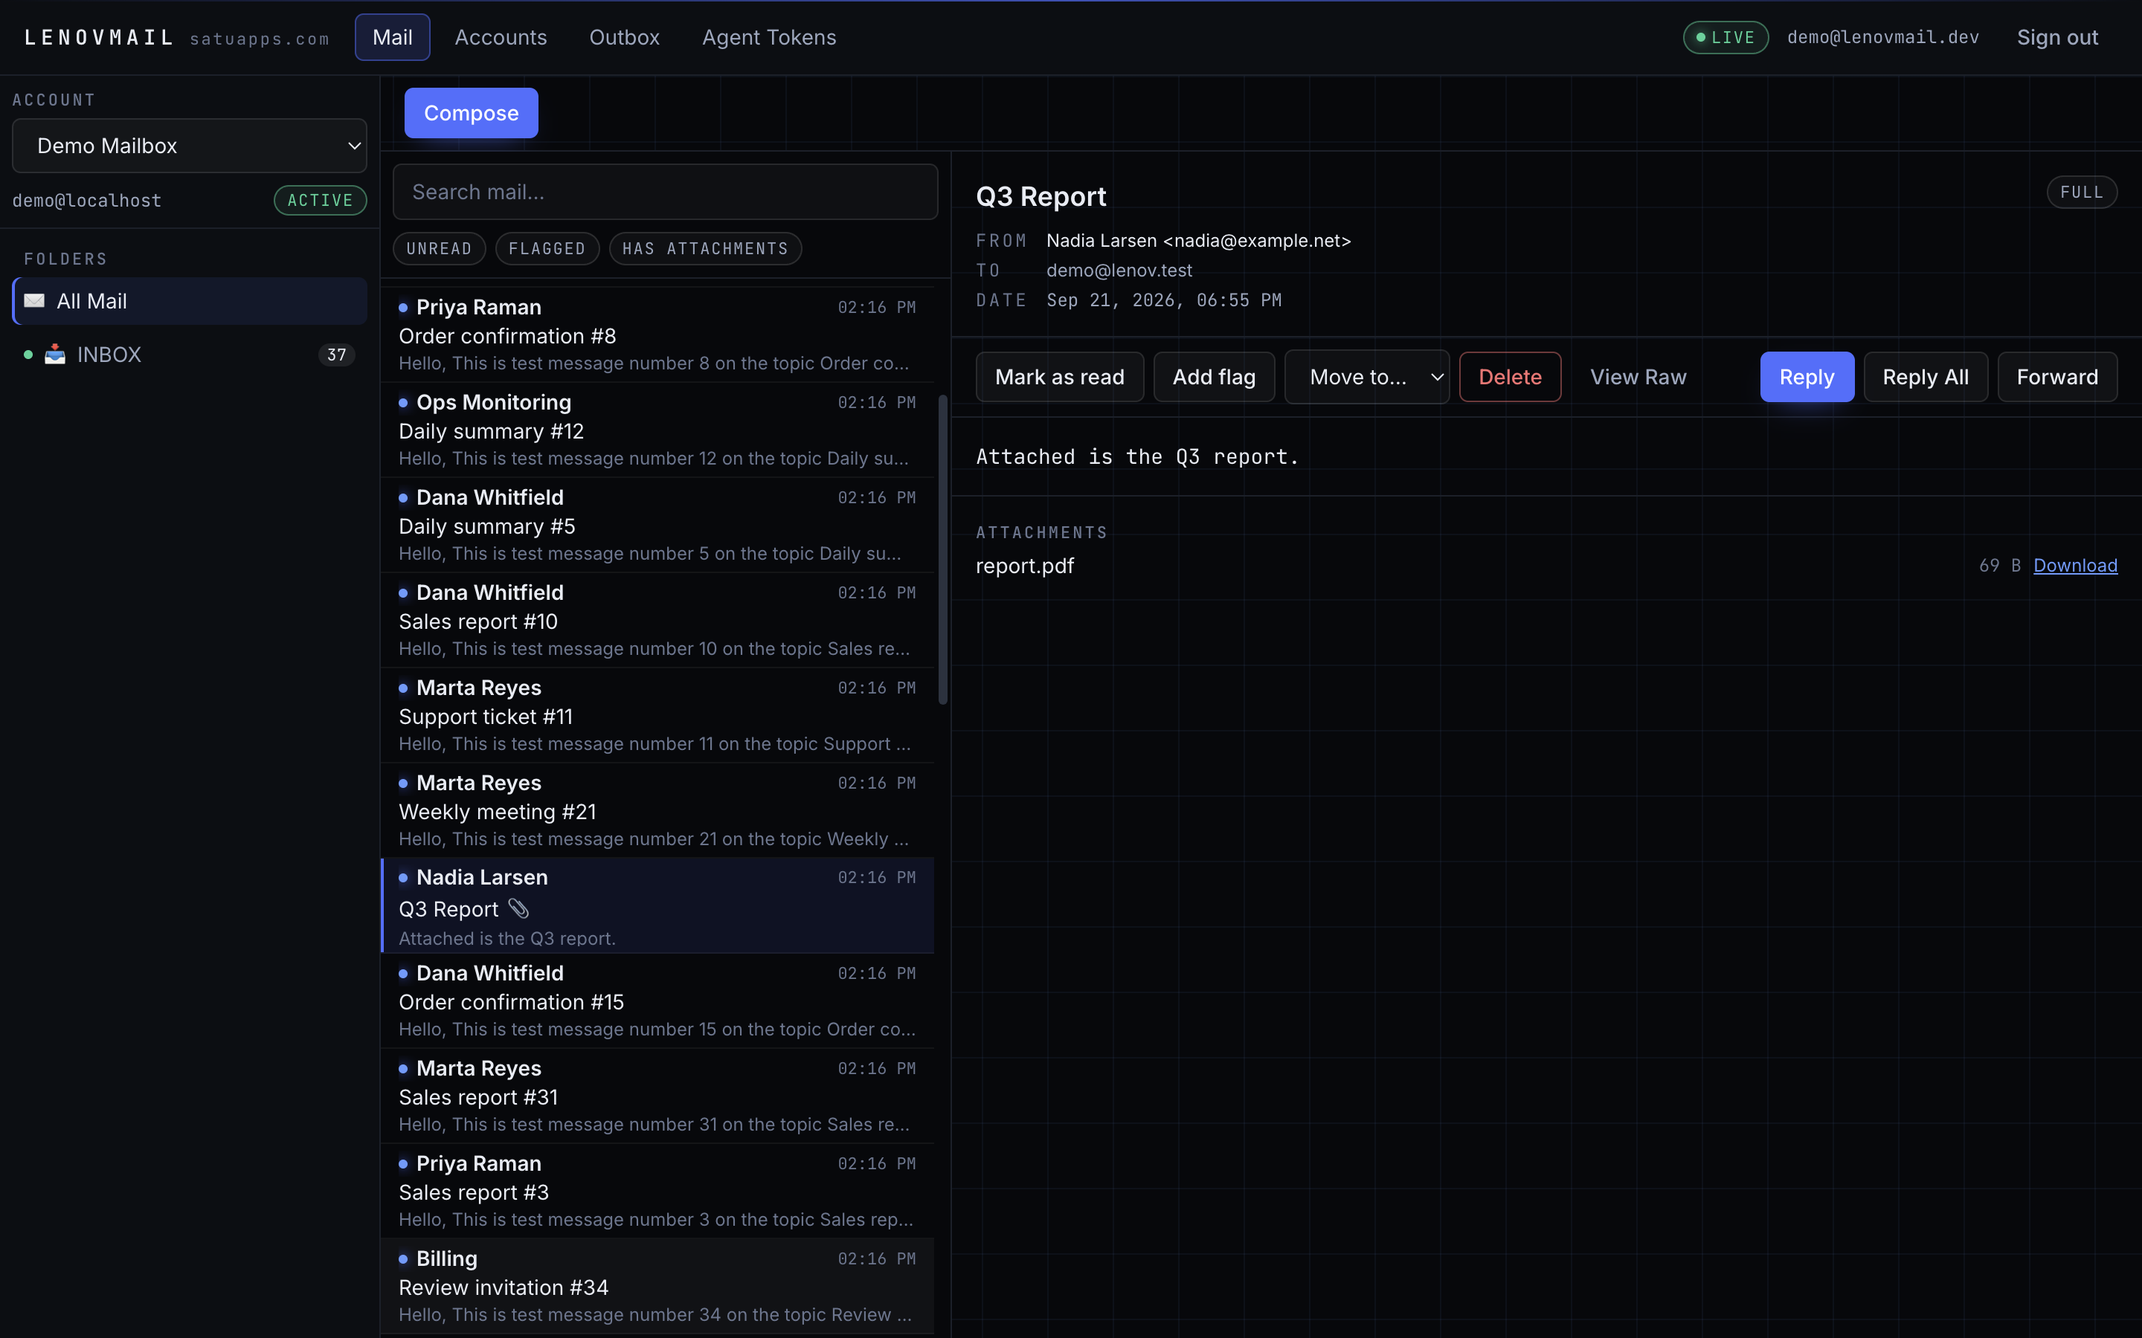Click the INBOX unread count 37 badge
The width and height of the screenshot is (2142, 1338).
click(336, 355)
